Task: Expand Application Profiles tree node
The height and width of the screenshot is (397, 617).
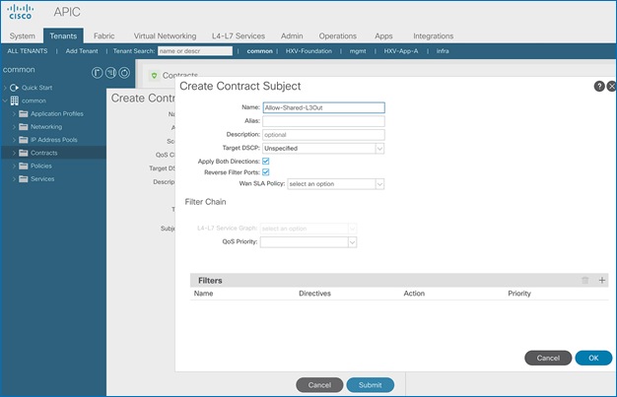Action: click(14, 113)
